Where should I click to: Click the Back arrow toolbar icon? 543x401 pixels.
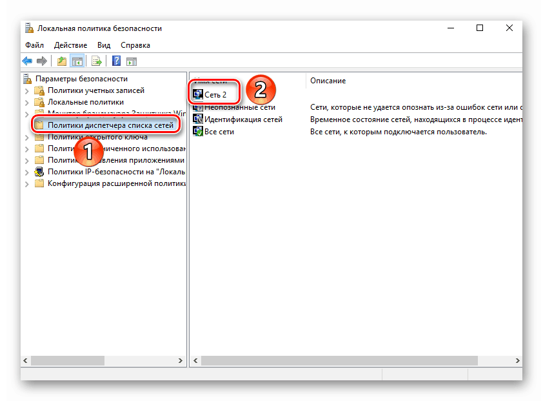(27, 61)
